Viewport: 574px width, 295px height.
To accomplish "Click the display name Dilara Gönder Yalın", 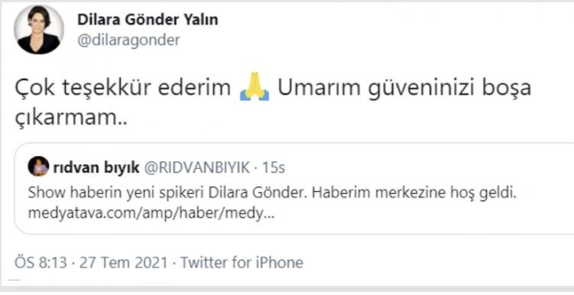I will coord(148,20).
